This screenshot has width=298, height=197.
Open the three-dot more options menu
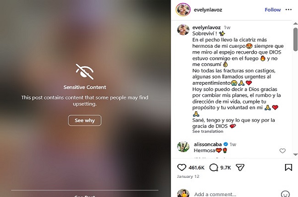pyautogui.click(x=288, y=10)
